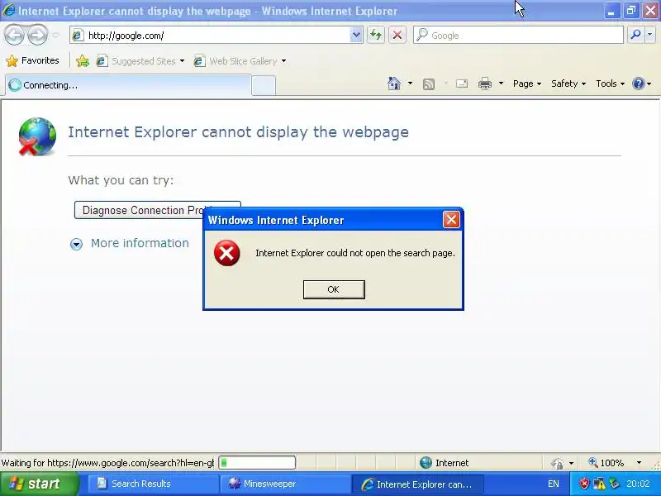Select the Connecting... tab
Screen dimensions: 661x496
pyautogui.click(x=128, y=85)
